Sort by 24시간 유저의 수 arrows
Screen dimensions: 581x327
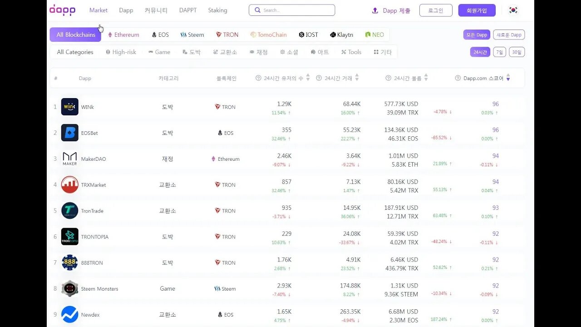pyautogui.click(x=308, y=78)
